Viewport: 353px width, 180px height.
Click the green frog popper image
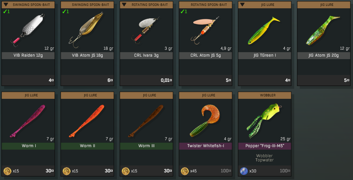264,121
